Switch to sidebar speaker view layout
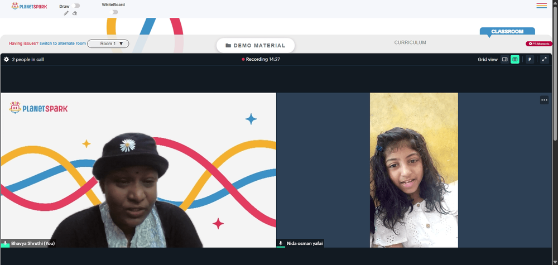This screenshot has width=558, height=265. 504,59
